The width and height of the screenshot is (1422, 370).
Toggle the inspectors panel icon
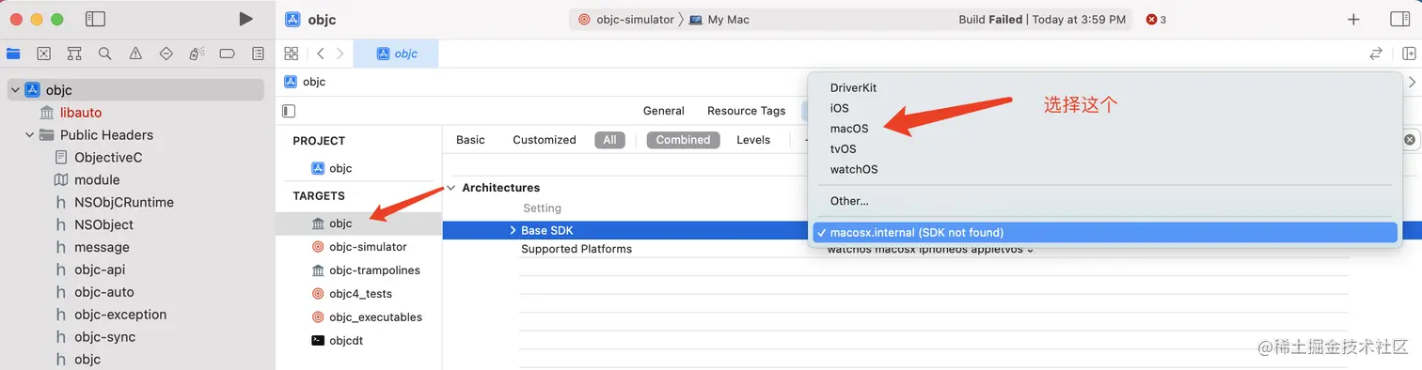pyautogui.click(x=1400, y=19)
